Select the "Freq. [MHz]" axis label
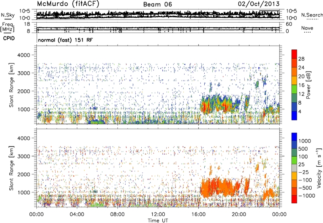 [8, 27]
